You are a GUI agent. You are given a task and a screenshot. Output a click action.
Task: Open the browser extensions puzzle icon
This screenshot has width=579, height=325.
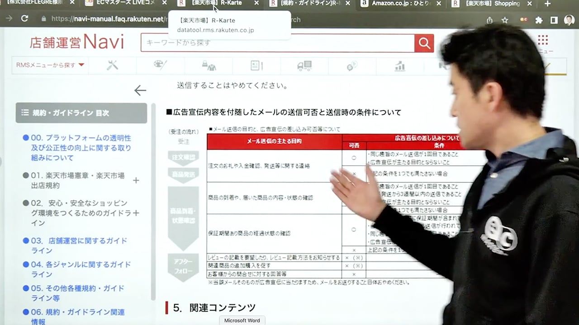pyautogui.click(x=539, y=20)
